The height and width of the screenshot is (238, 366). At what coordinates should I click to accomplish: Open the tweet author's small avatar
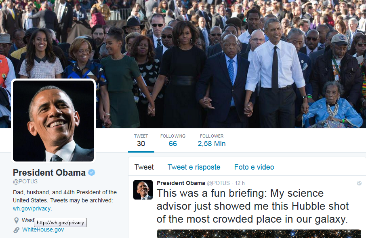tap(143, 190)
